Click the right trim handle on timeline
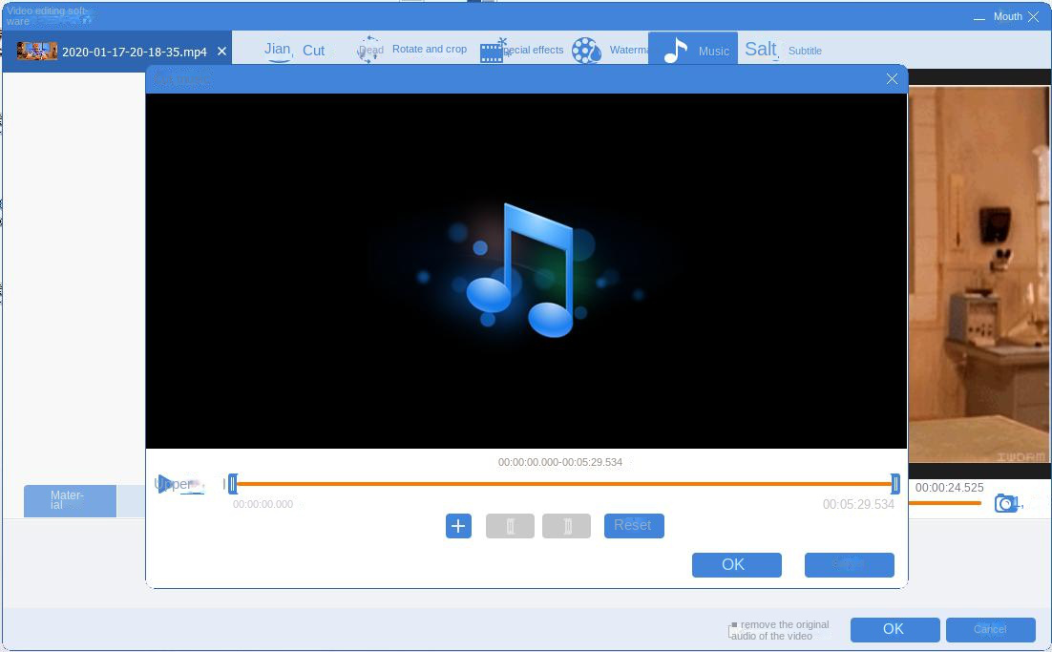 point(895,484)
